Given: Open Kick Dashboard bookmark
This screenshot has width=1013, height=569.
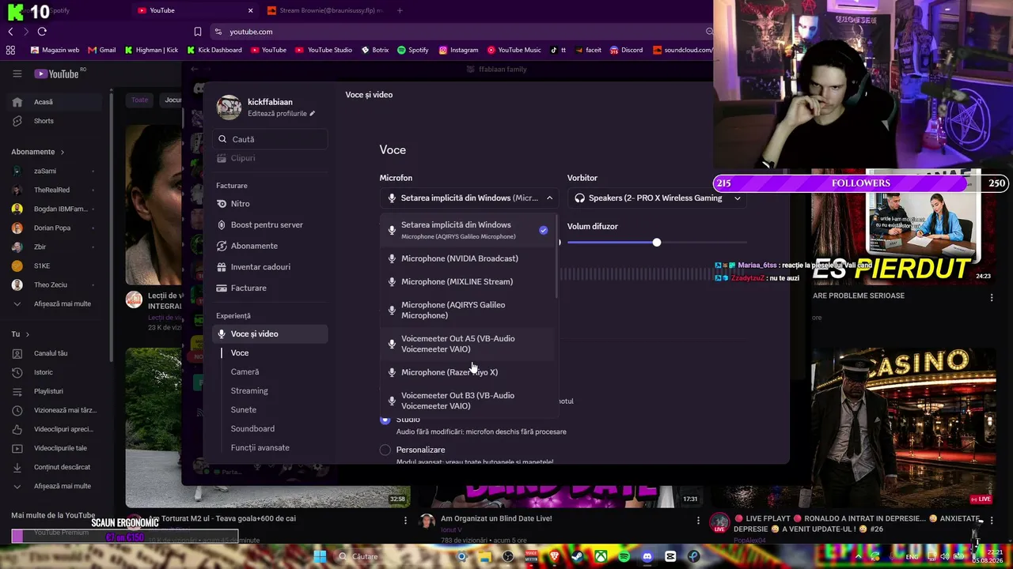Looking at the screenshot, I should [x=214, y=50].
